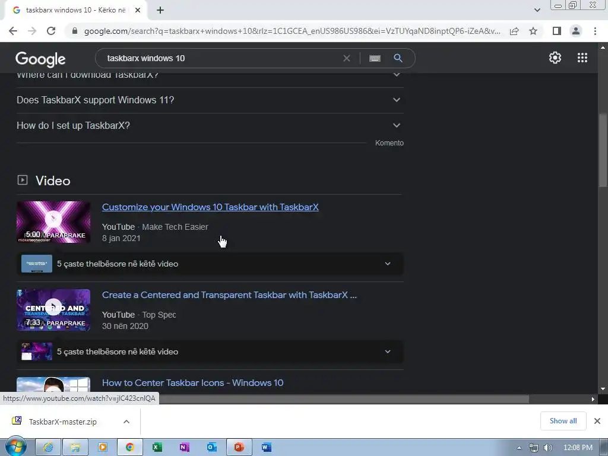Screen dimensions: 608x456
Task: Click the address bar URL
Action: click(x=292, y=31)
